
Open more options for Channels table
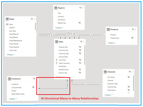(x=133, y=72)
